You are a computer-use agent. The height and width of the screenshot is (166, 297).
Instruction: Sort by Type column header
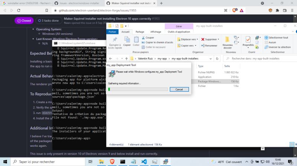pos(200,66)
